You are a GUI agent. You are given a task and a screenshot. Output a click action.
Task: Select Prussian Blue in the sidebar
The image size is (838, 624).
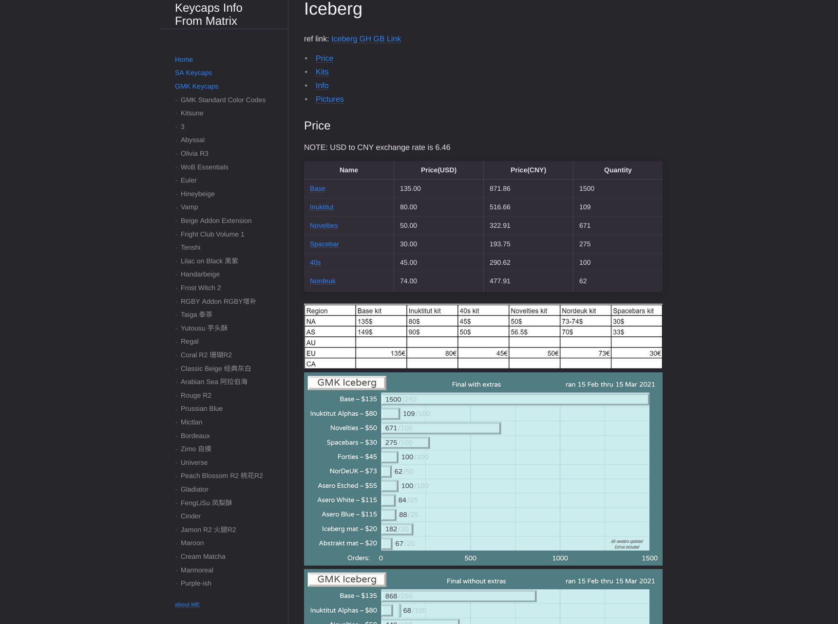202,409
